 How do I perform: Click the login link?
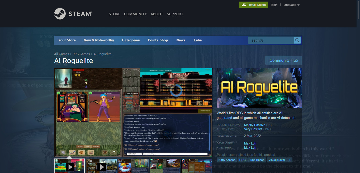click(x=274, y=5)
